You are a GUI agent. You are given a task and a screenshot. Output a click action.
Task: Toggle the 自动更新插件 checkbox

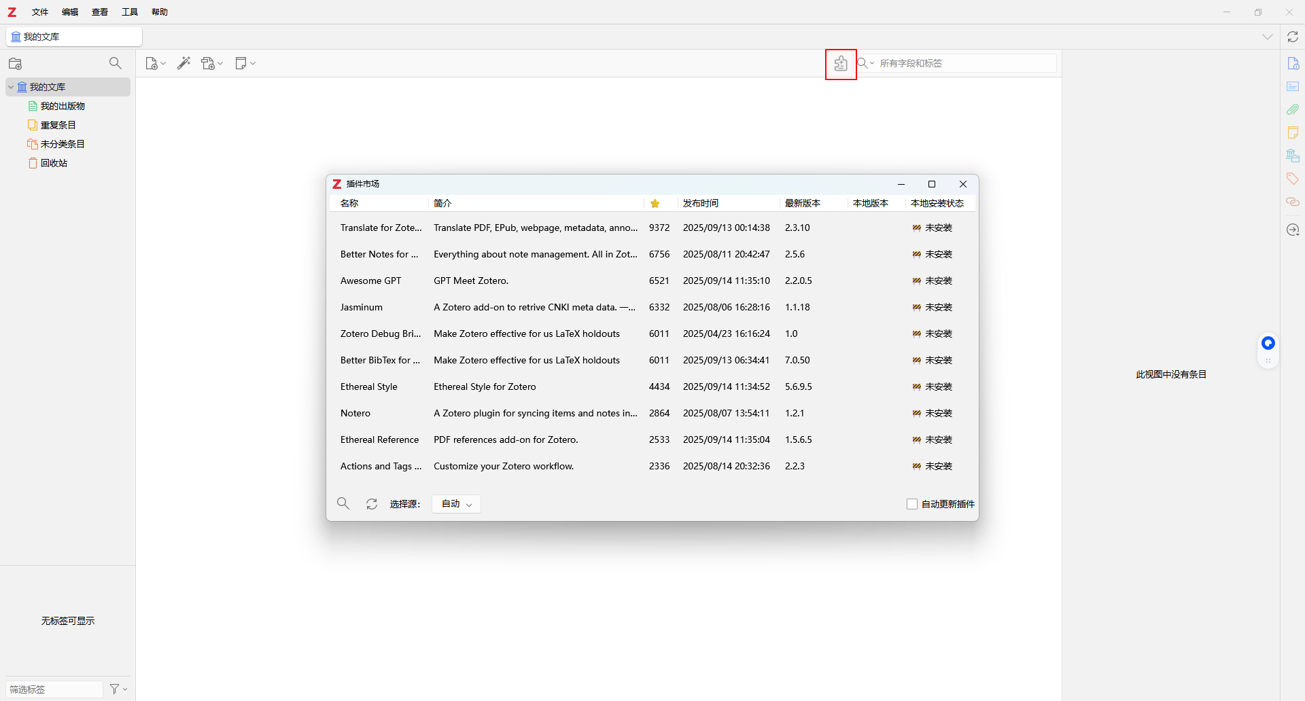coord(912,504)
